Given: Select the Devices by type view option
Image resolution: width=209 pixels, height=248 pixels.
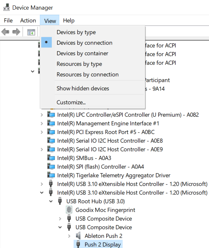Looking at the screenshot, I should click(x=76, y=32).
